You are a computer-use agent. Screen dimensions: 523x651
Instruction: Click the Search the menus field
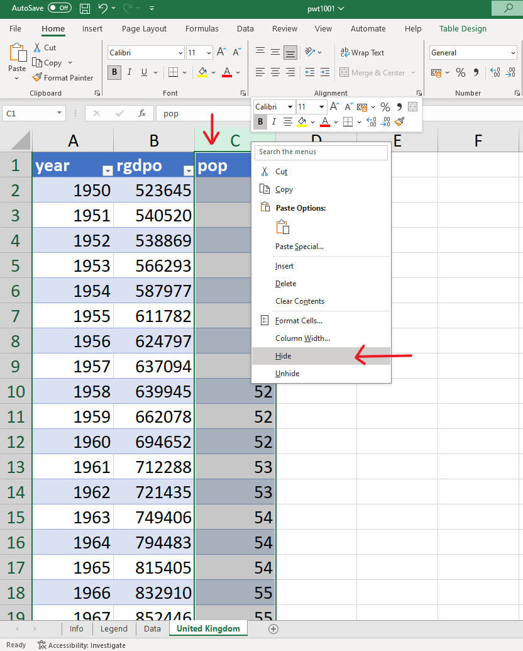[x=322, y=152]
